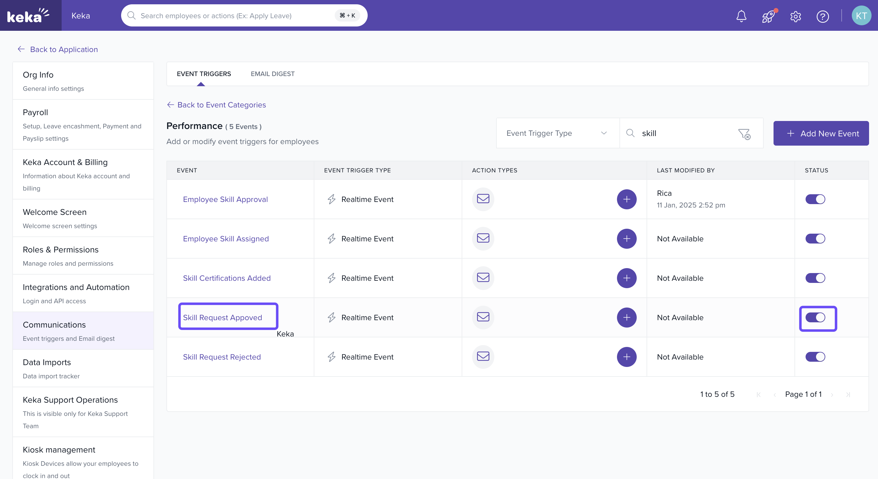
Task: Click the plus button for Skill Request Rejected
Action: 627,357
